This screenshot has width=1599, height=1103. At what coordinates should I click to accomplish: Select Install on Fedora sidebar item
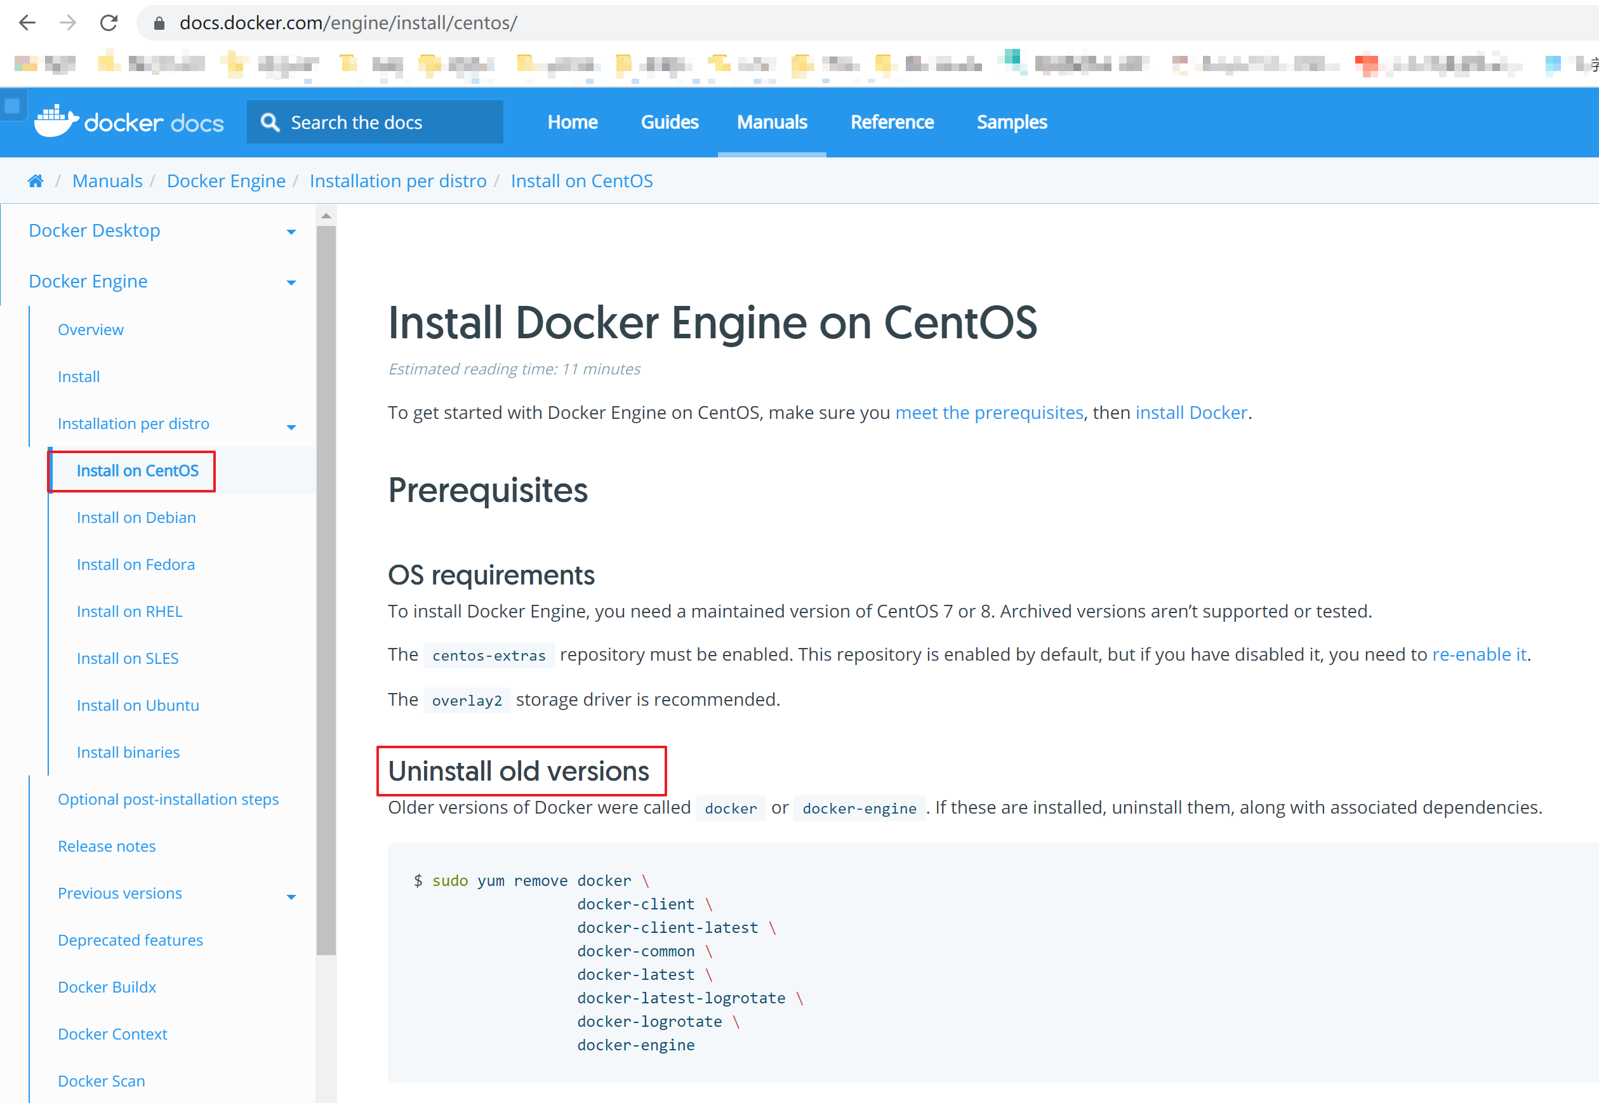[x=135, y=565]
